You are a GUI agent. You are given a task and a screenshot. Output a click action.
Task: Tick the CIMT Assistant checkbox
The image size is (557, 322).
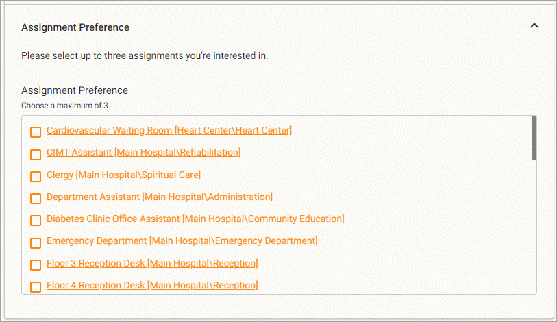36,154
